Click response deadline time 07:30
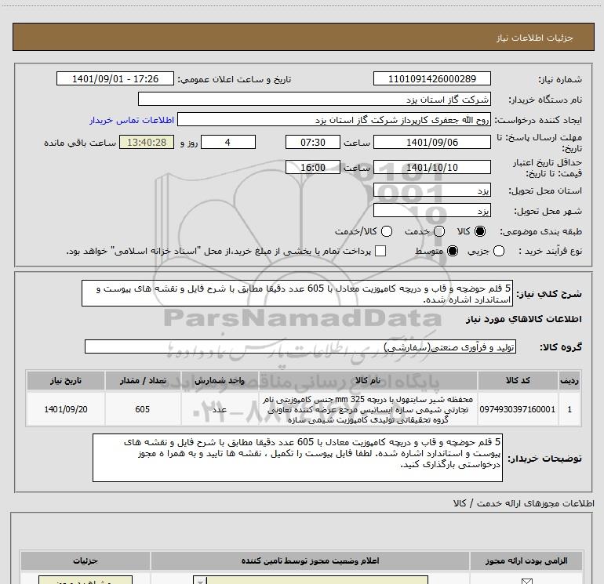604x584 pixels. point(313,142)
